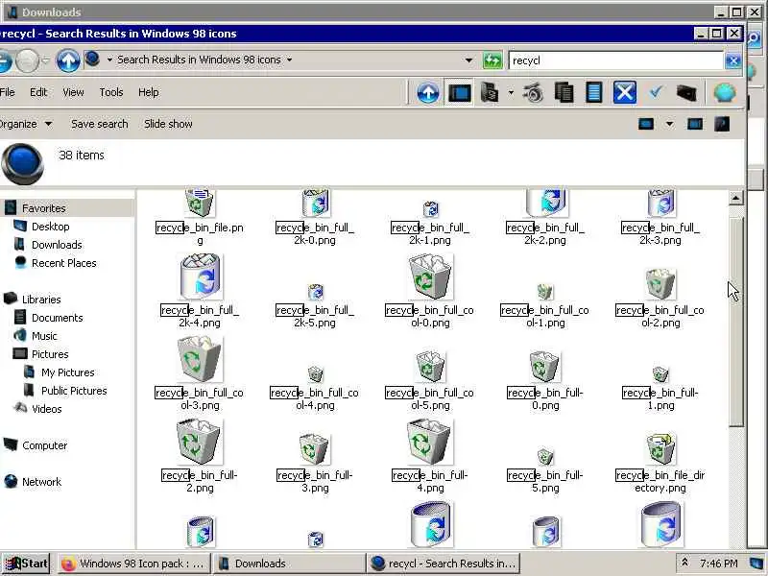768x576 pixels.
Task: Select Computer in the navigation pane
Action: pyautogui.click(x=44, y=445)
